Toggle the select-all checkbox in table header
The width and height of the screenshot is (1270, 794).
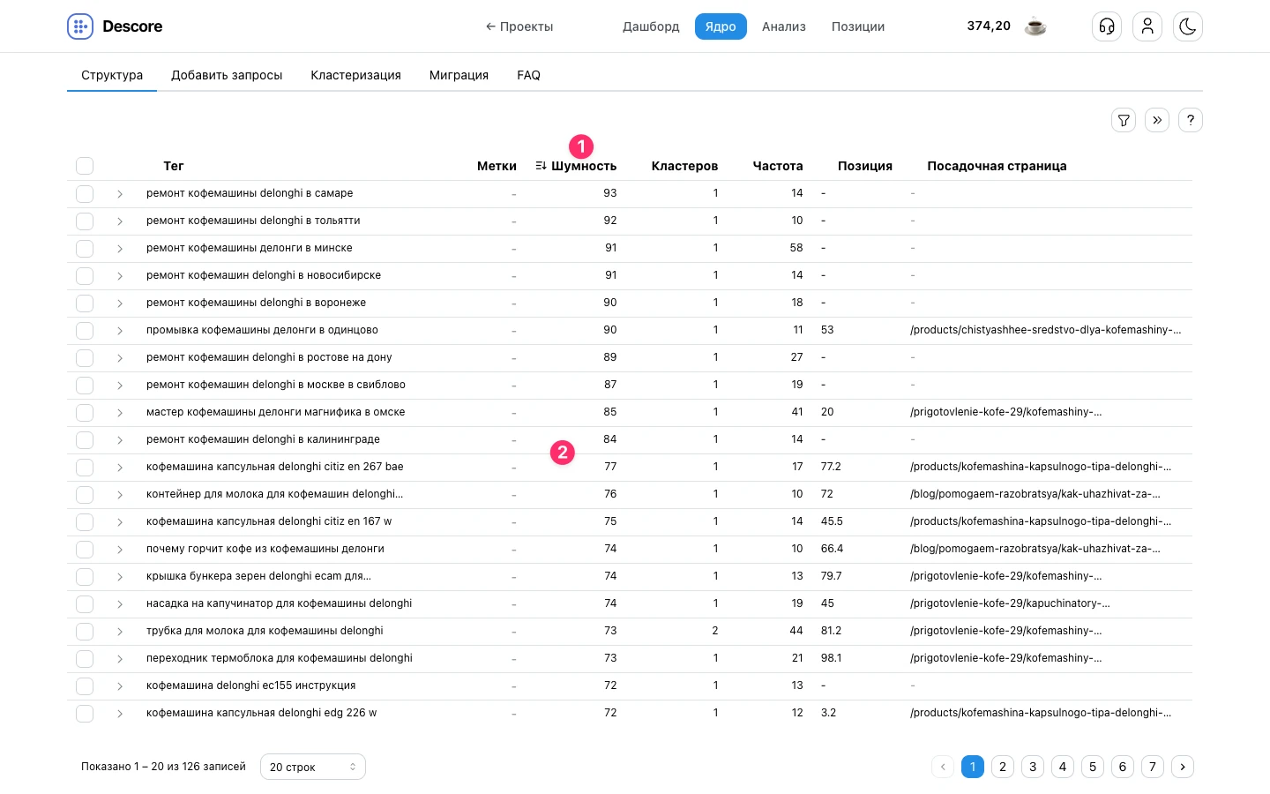coord(85,166)
